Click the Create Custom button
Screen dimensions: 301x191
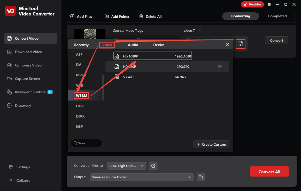211,144
